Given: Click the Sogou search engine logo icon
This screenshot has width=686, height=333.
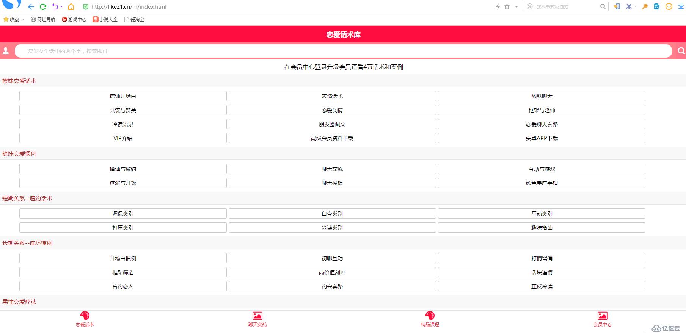Looking at the screenshot, I should point(530,6).
